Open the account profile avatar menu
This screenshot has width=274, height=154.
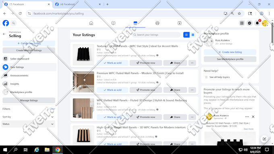(265, 23)
